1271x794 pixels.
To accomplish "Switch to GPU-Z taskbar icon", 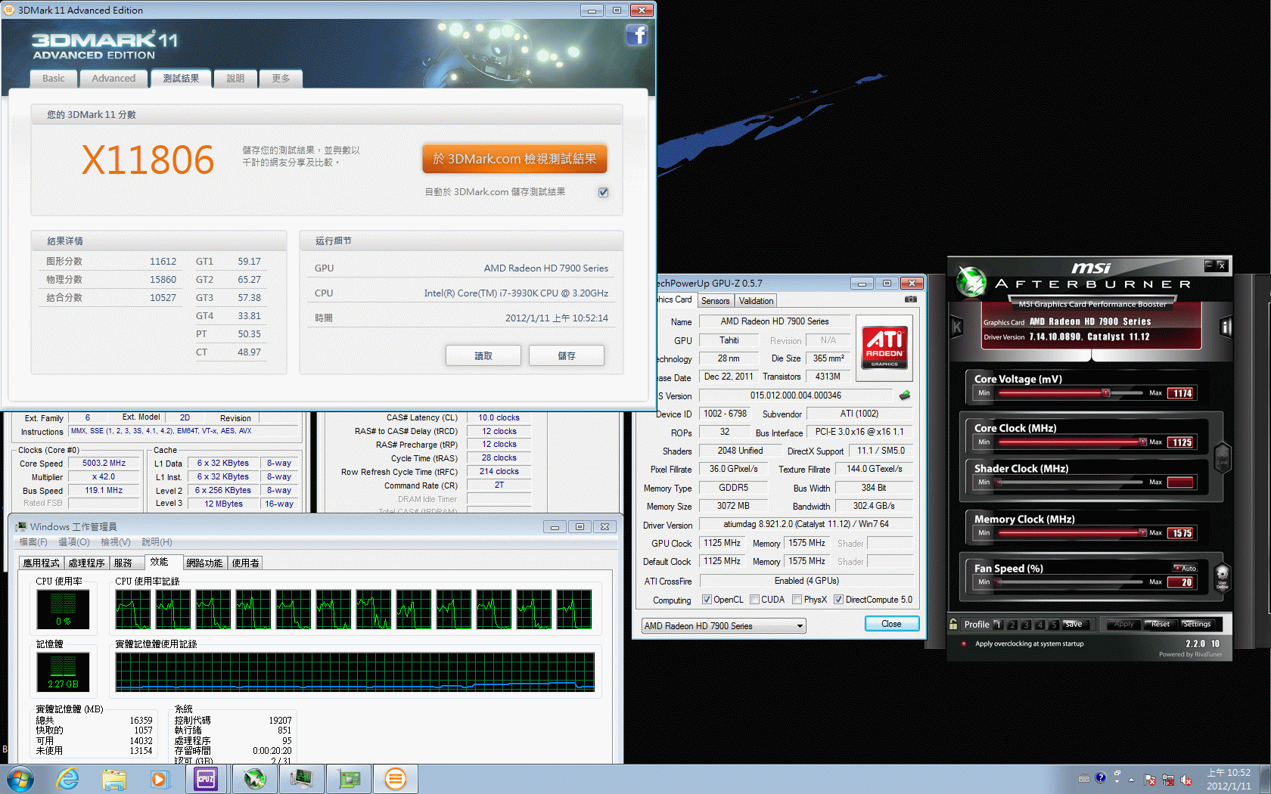I will (349, 779).
